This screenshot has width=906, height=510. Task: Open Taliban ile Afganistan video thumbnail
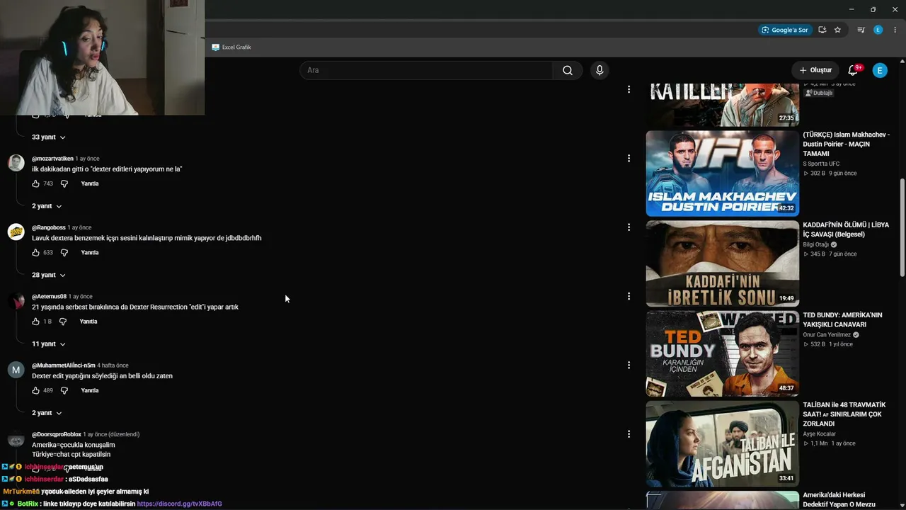coord(722,444)
